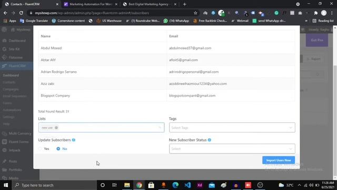
Task: Open Google Translate bookmark
Action: pyautogui.click(x=34, y=21)
